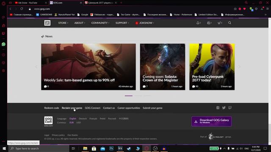Click the Contact us link
This screenshot has height=152, width=271.
(x=109, y=108)
